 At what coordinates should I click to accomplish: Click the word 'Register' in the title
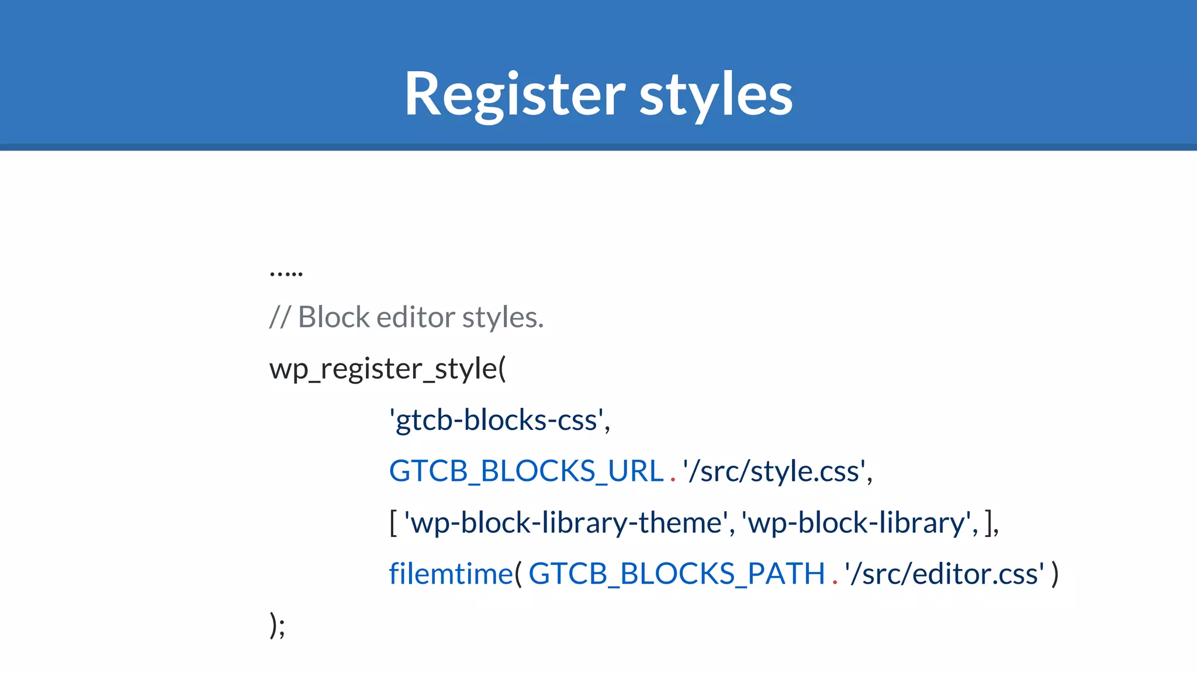click(514, 95)
